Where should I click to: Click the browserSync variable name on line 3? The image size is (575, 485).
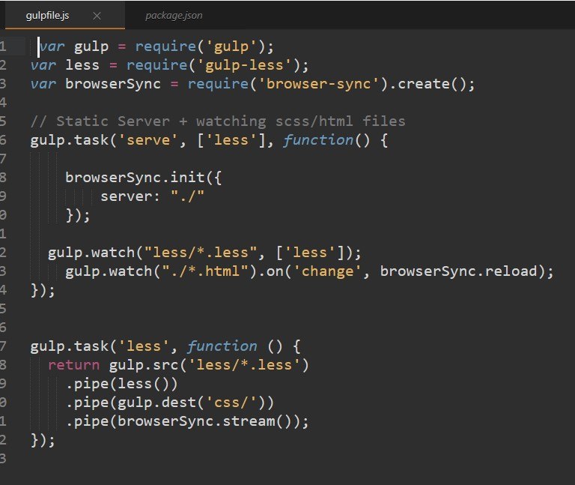click(113, 84)
